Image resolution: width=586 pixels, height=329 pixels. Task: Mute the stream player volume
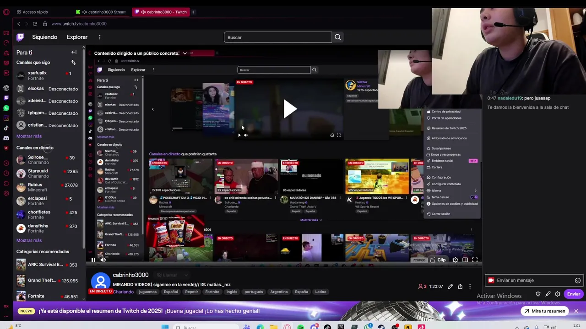tap(103, 260)
